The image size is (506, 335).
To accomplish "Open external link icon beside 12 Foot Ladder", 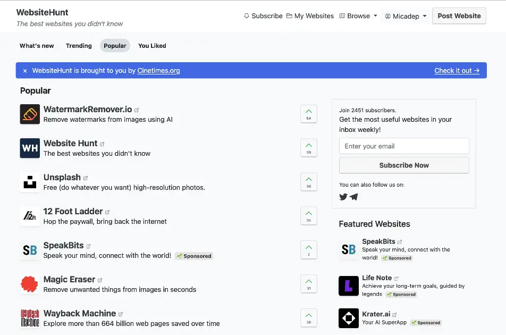I will tap(107, 212).
